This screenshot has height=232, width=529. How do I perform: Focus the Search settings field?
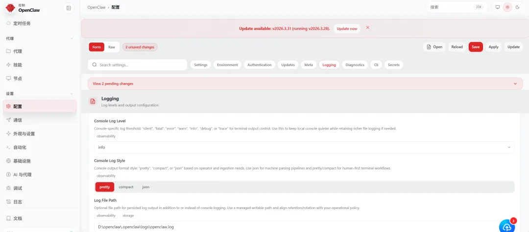[137, 65]
